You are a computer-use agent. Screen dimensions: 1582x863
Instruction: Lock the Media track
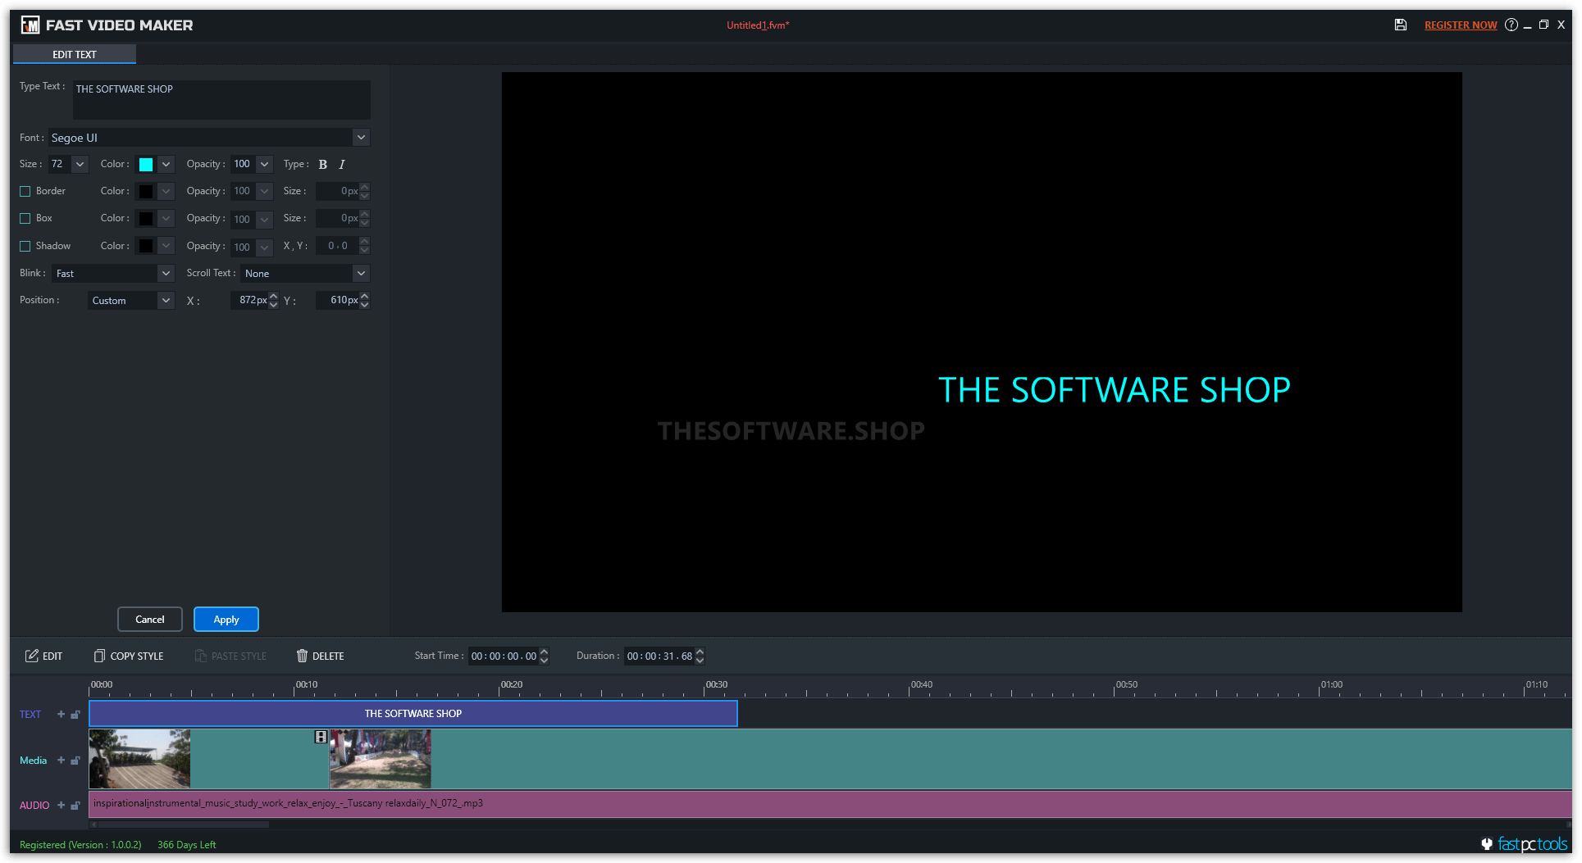point(75,761)
